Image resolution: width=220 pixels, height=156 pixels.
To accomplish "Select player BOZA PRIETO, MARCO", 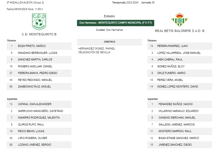I will point(39,46).
